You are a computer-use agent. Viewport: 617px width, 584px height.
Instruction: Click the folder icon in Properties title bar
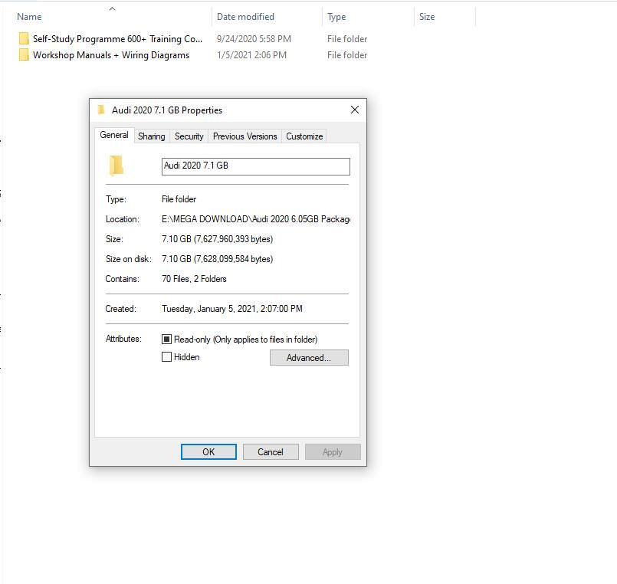coord(101,110)
